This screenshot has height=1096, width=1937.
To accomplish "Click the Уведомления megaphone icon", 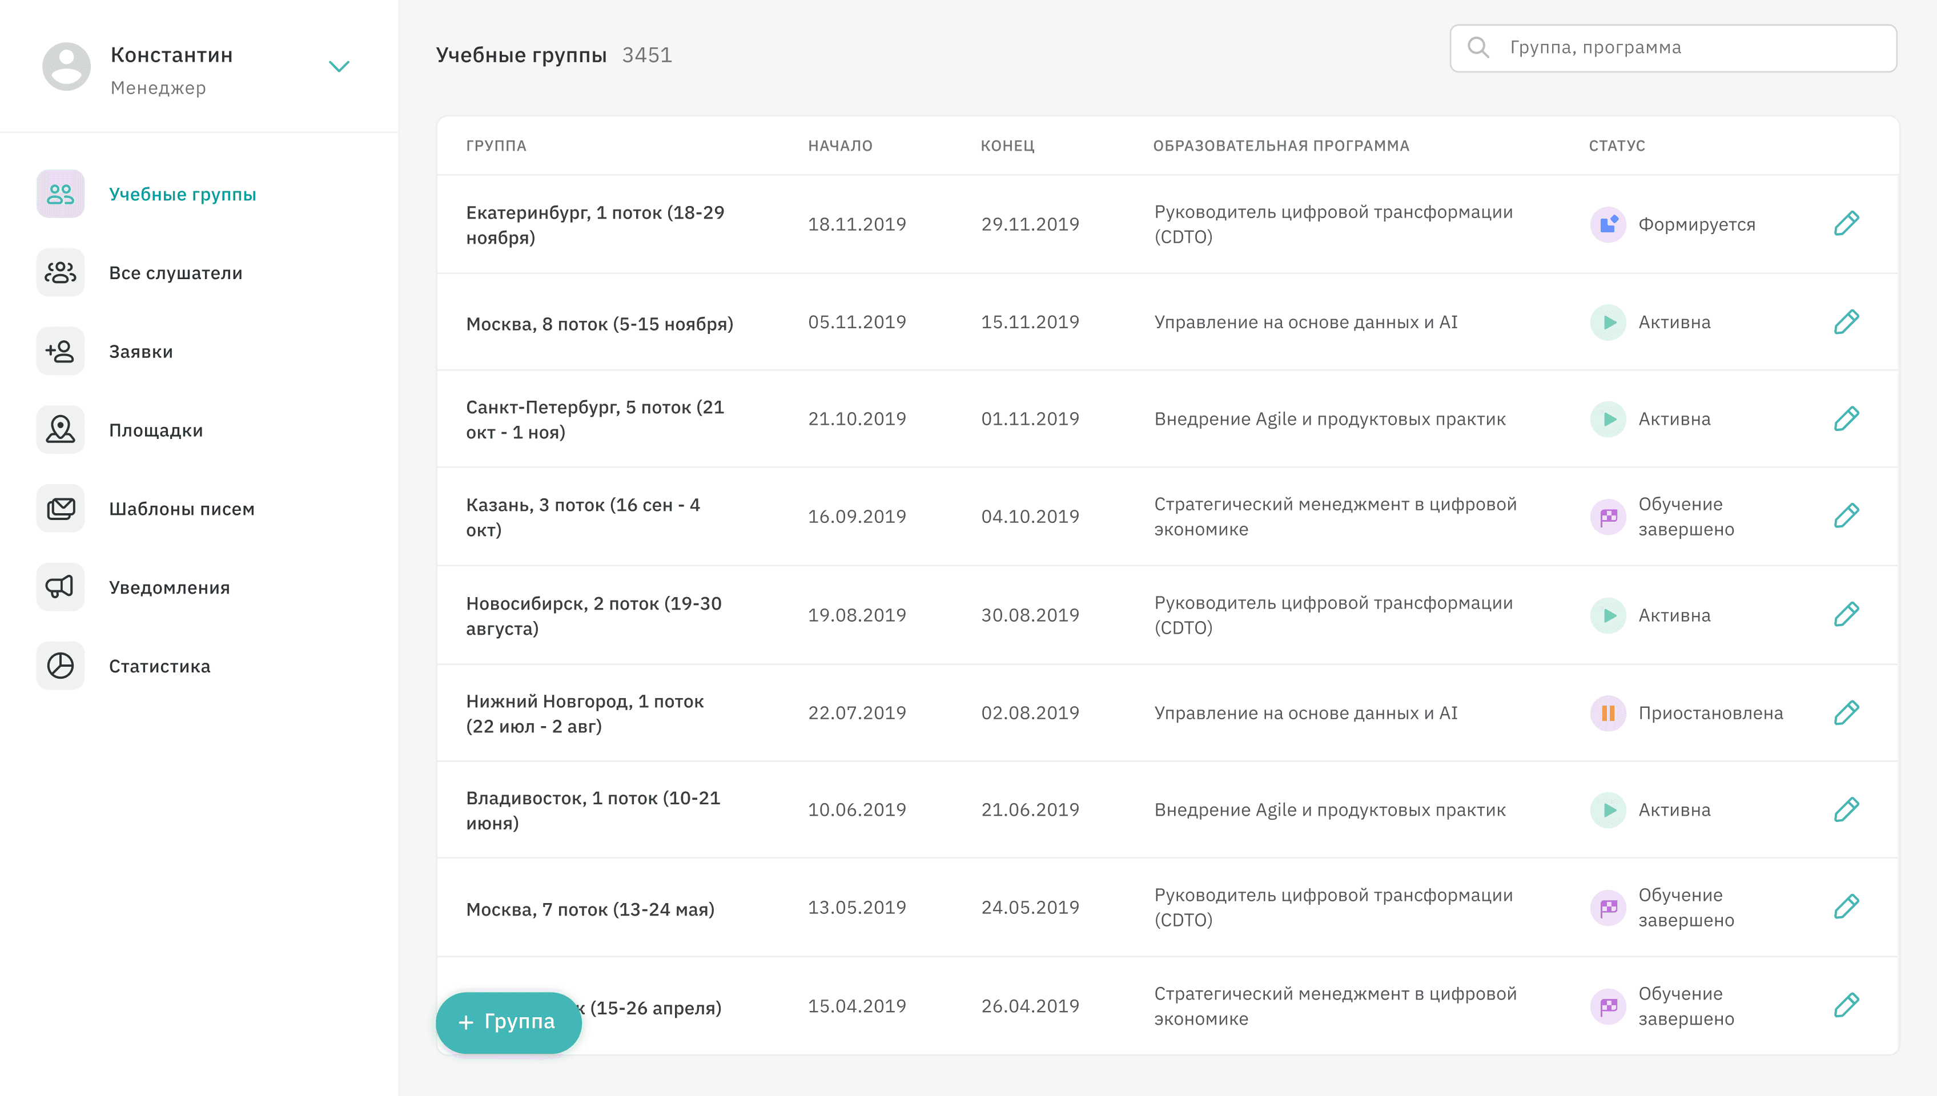I will pyautogui.click(x=60, y=587).
